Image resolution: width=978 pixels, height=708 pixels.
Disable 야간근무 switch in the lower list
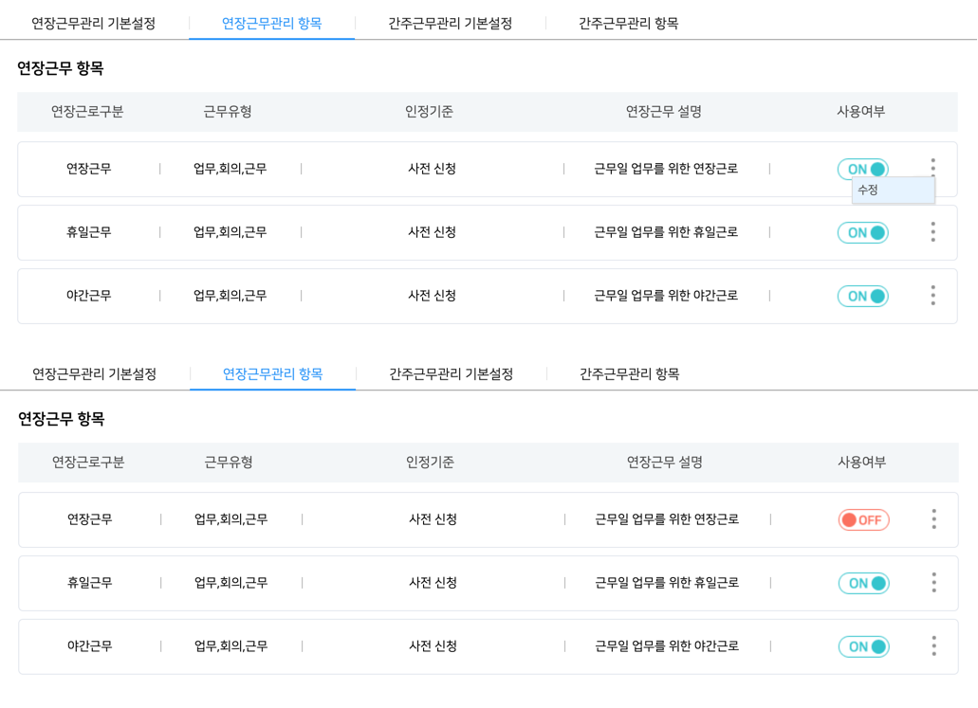[863, 647]
